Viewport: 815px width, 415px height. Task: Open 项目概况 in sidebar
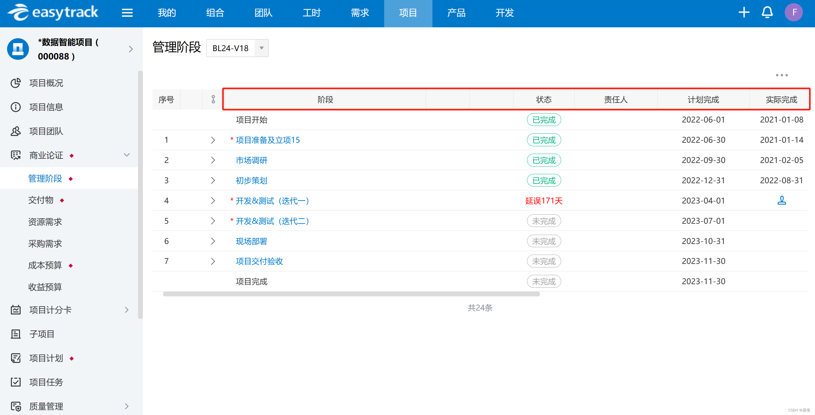46,83
